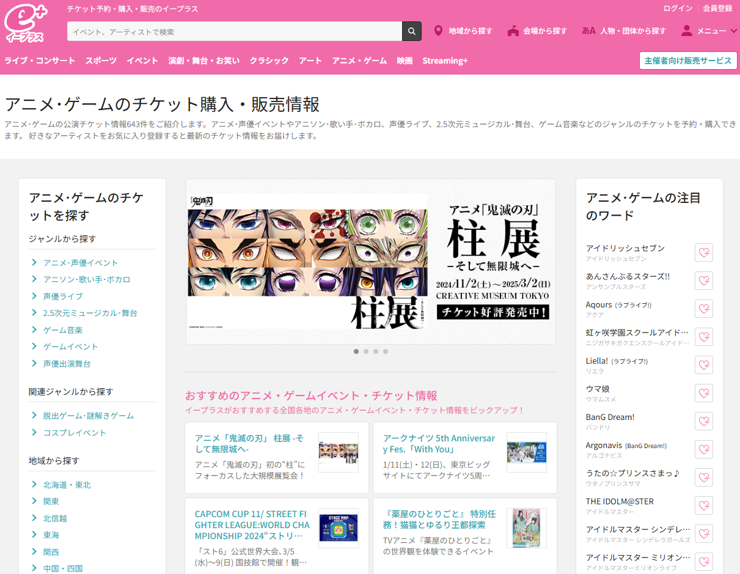Open Streaming+ navigation item

click(445, 61)
